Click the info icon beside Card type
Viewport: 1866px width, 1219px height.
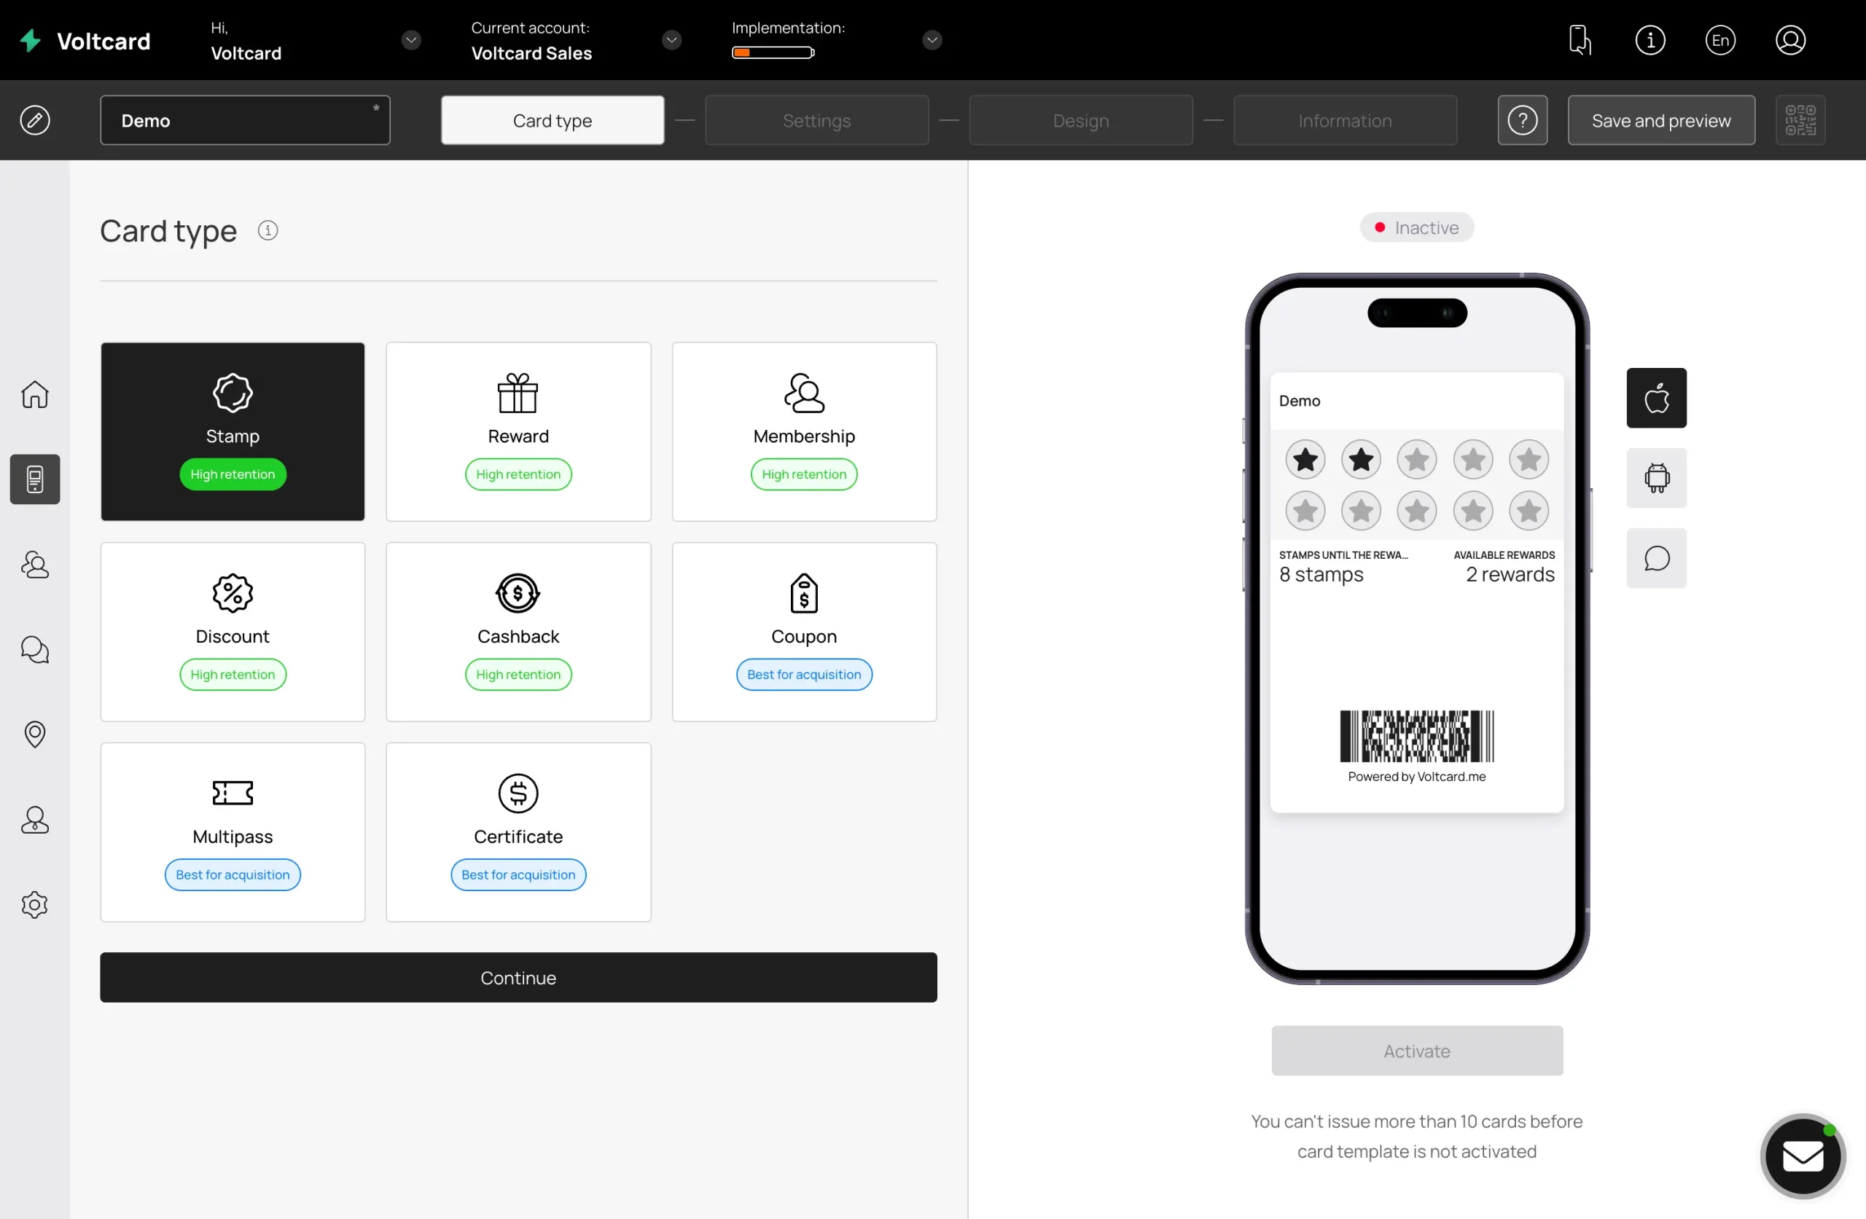[268, 230]
